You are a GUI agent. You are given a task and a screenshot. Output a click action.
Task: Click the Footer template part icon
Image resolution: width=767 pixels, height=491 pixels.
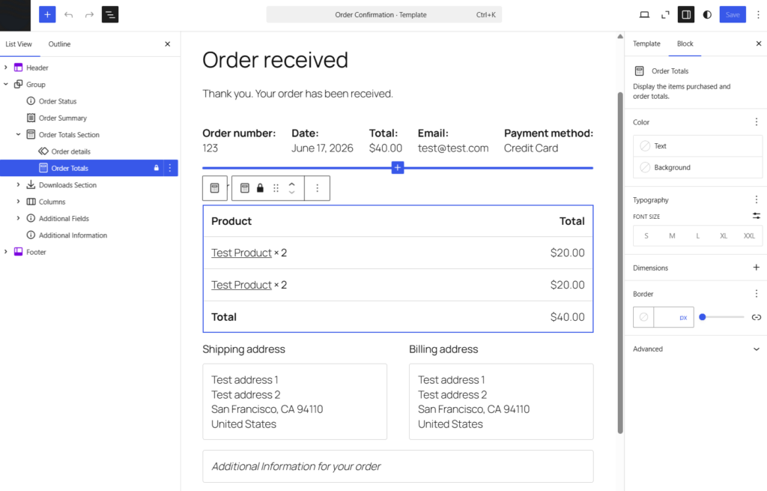pyautogui.click(x=18, y=252)
